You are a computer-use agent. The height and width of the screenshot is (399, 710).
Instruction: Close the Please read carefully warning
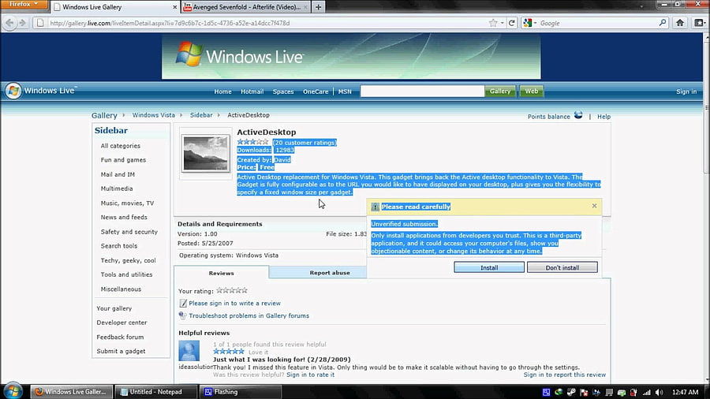(594, 206)
